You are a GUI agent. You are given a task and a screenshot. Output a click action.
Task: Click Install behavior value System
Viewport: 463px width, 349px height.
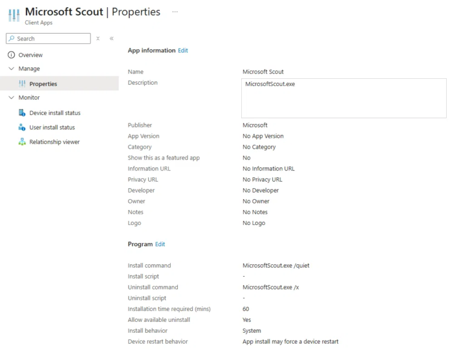point(251,331)
